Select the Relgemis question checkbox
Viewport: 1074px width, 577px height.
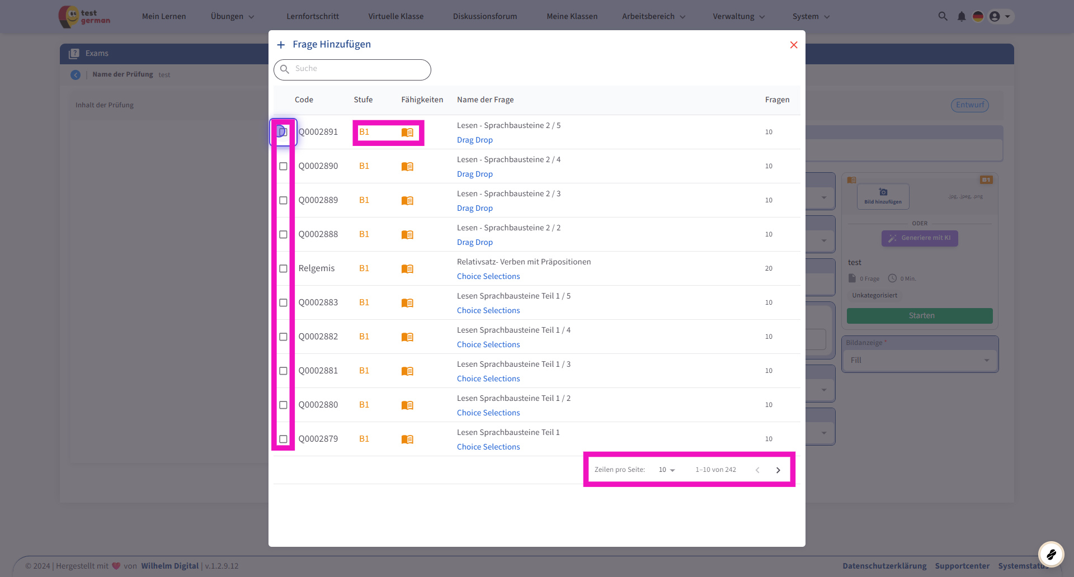tap(284, 269)
